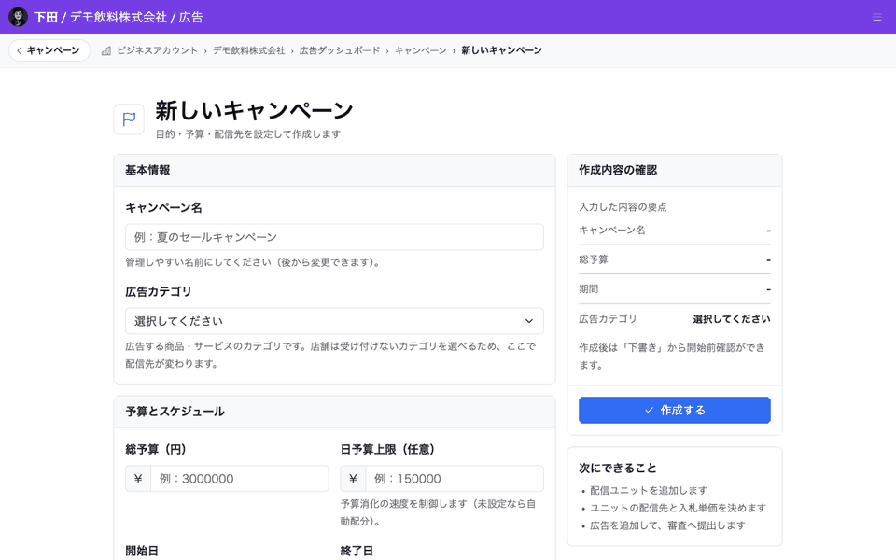
Task: Open the 広告カテゴリ dropdown
Action: 334,321
